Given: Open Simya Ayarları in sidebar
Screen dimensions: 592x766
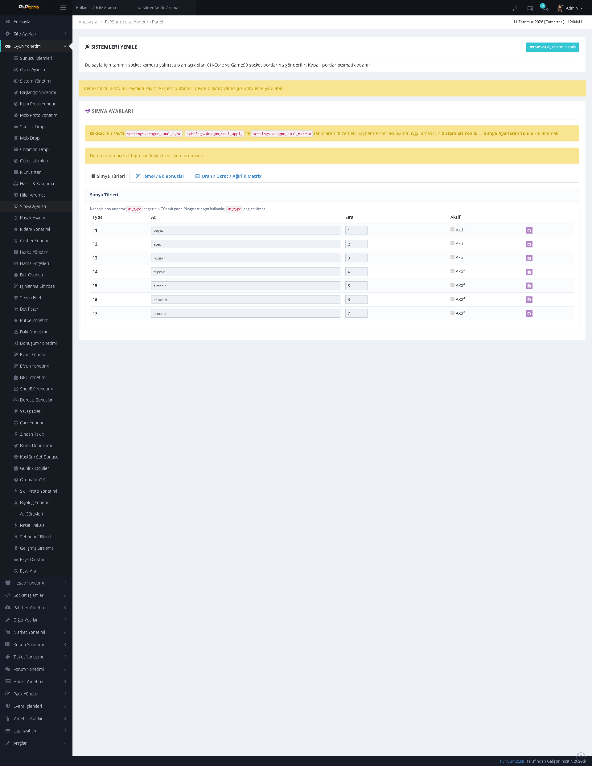Looking at the screenshot, I should pos(36,206).
